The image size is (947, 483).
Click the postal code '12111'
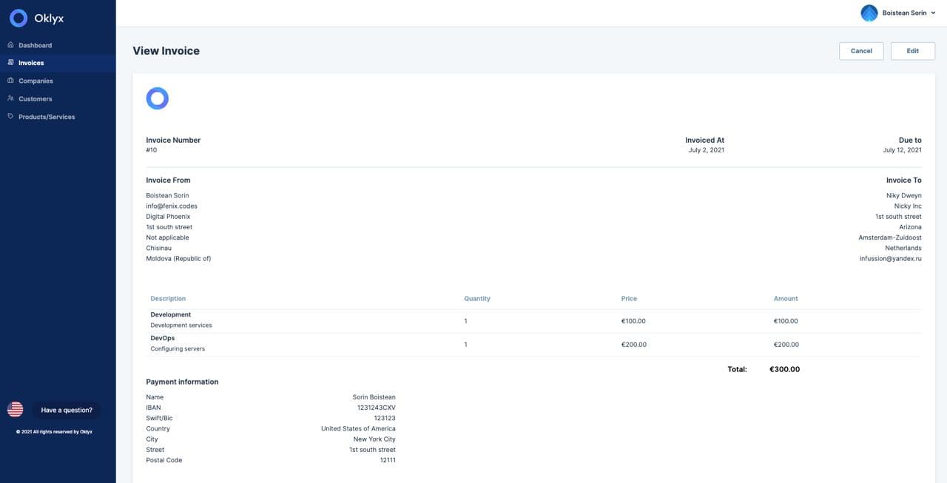coord(388,460)
